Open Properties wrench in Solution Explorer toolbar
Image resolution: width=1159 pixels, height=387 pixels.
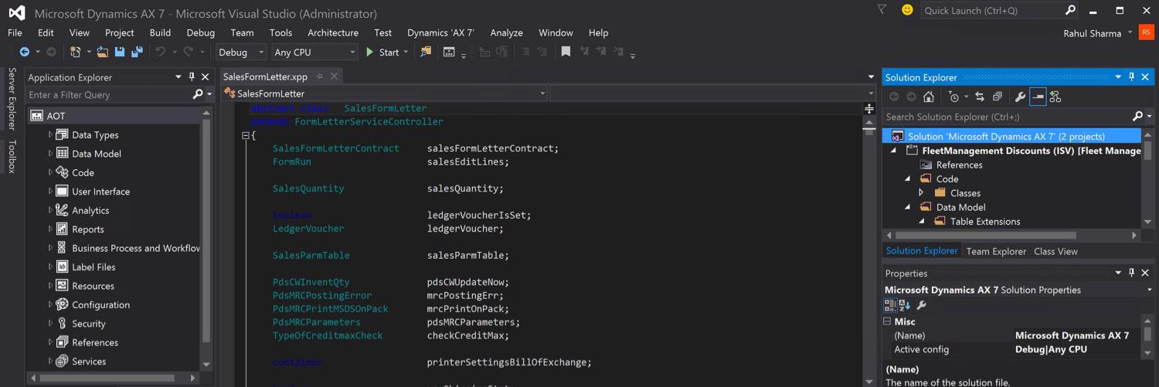click(1020, 97)
